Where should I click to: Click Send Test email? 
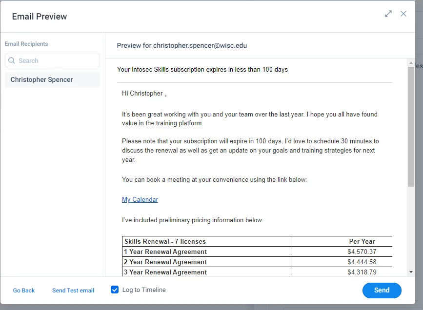coord(73,291)
